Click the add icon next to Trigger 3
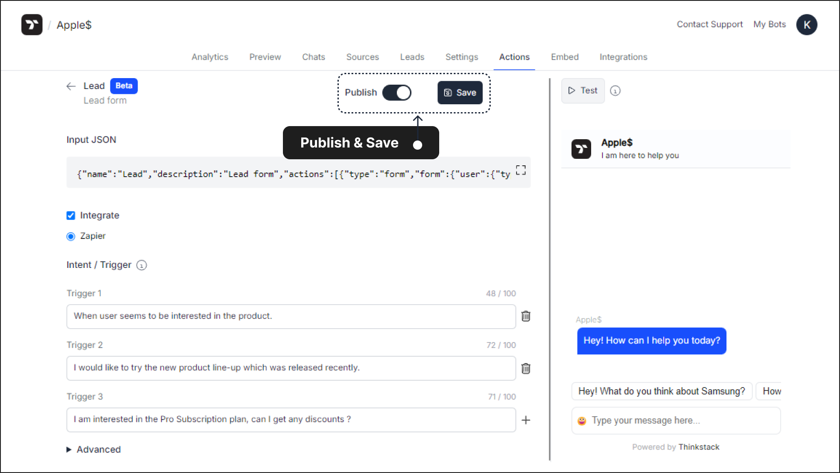Viewport: 840px width, 473px height. point(526,419)
